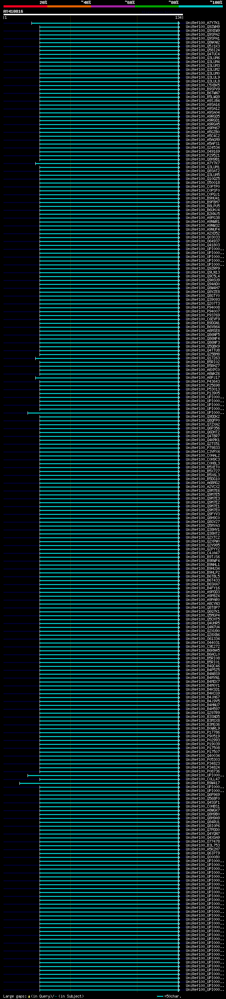Click the =50char. scale legend
226x999 pixels.
[x=169, y=996]
